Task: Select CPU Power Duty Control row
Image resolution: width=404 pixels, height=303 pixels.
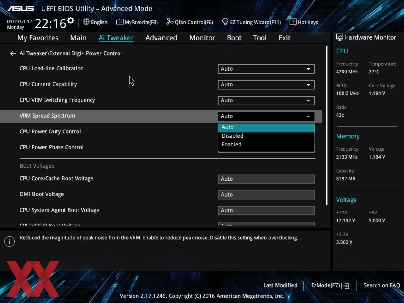Action: coord(50,131)
